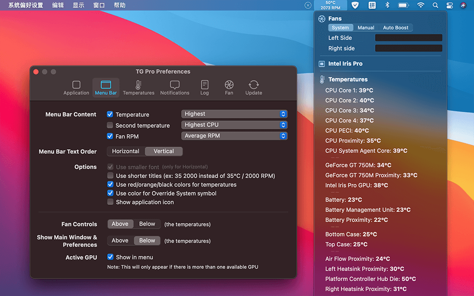474x296 pixels.
Task: Click the Left Side fan speed bar
Action: coord(409,37)
